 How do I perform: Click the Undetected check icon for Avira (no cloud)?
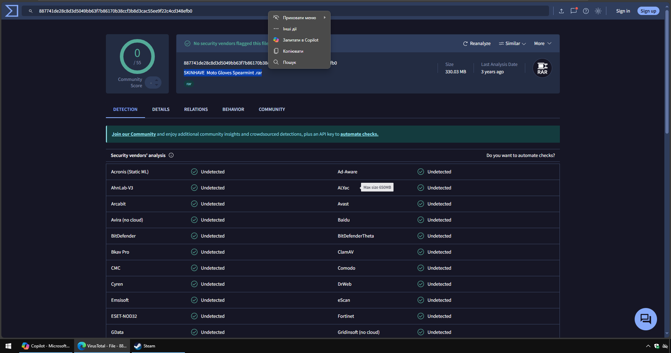click(x=194, y=220)
